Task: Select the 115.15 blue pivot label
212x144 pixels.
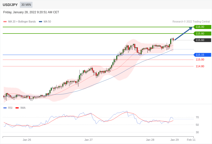Action: (x=202, y=55)
